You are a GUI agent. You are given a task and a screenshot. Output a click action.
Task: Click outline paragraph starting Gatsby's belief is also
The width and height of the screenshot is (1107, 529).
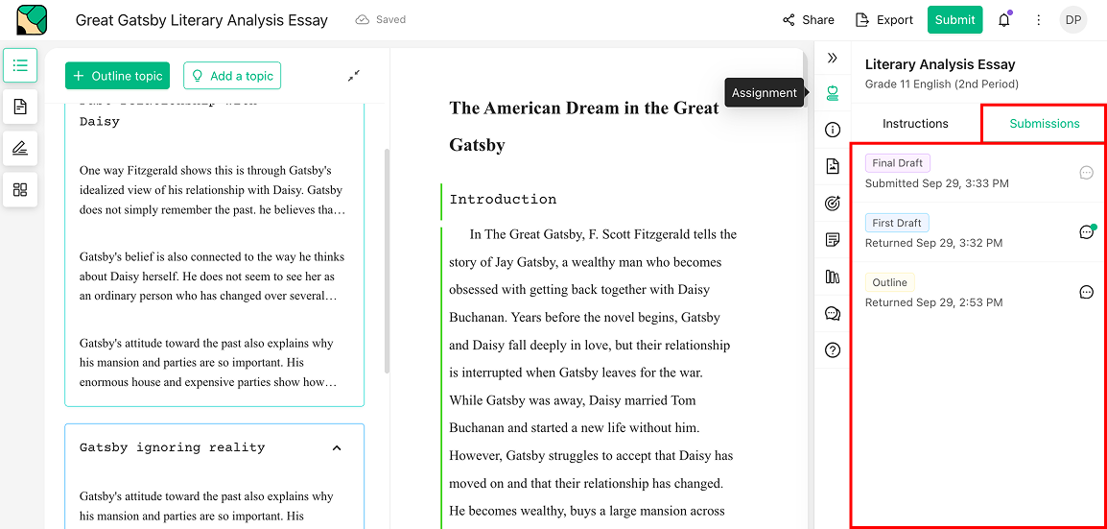pyautogui.click(x=212, y=277)
